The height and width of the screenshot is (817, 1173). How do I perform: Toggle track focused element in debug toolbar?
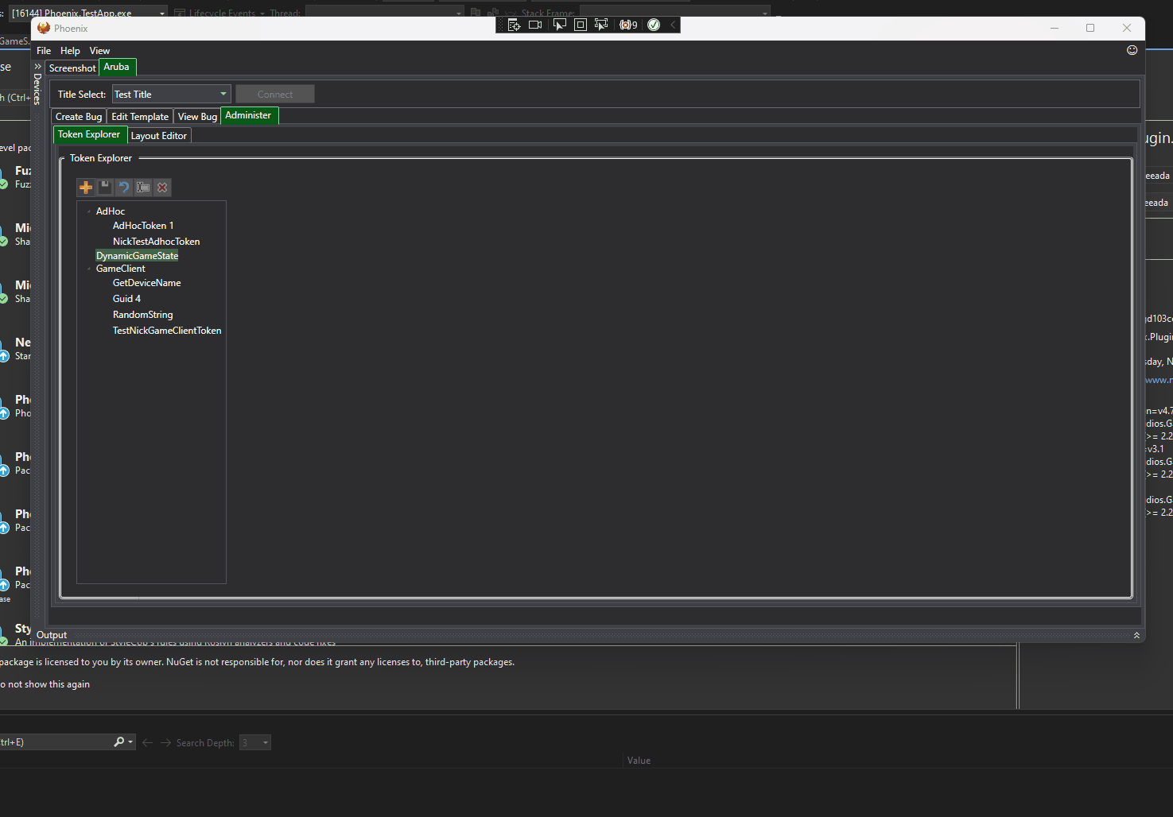(601, 25)
